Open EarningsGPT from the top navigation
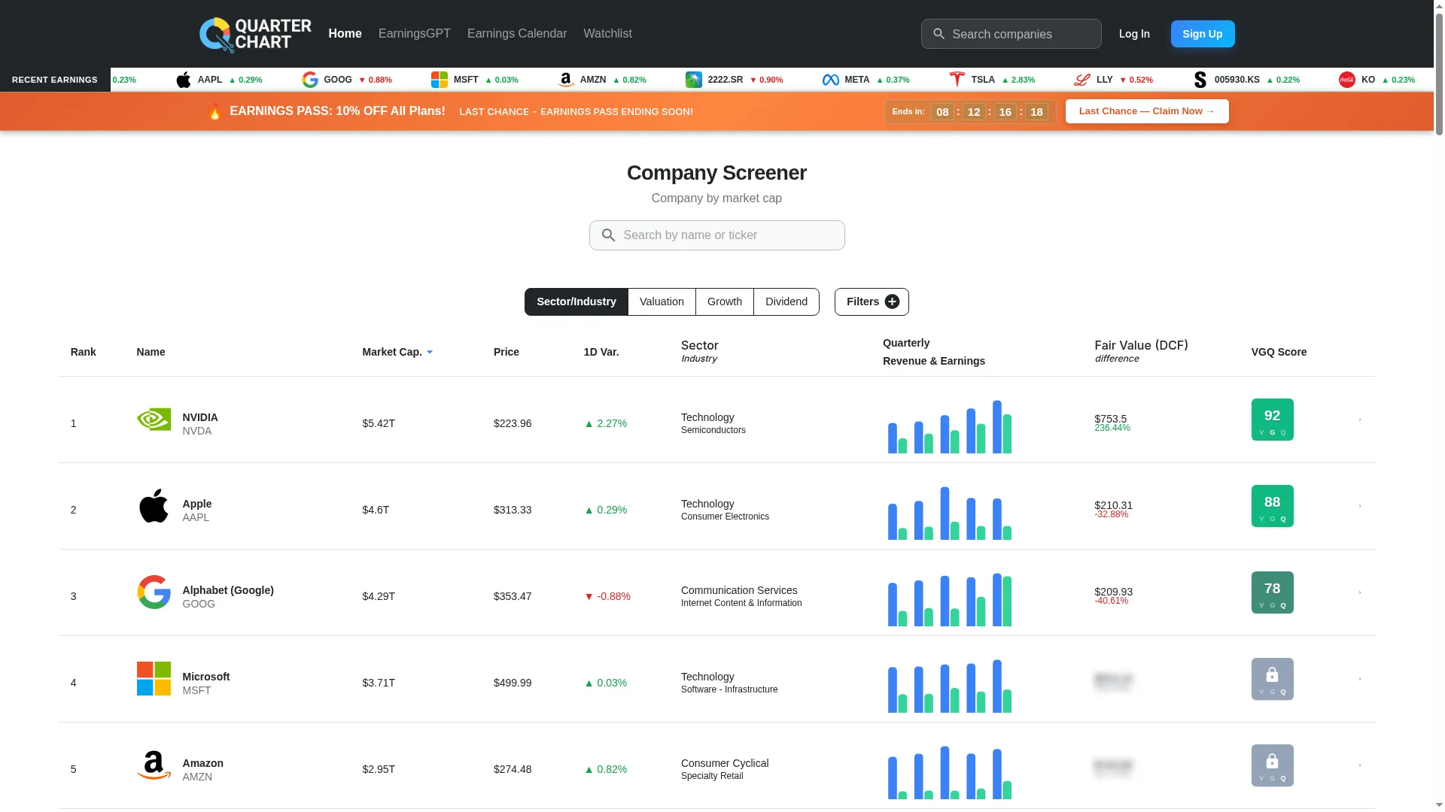The width and height of the screenshot is (1445, 812). [x=415, y=34]
